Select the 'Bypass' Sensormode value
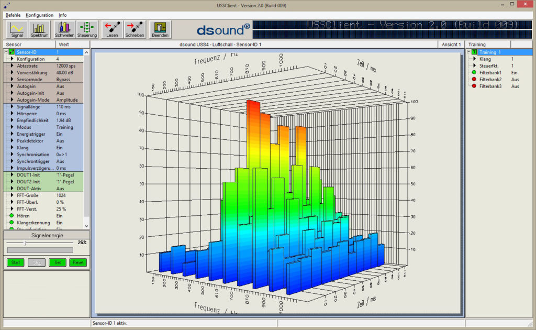536x330 pixels. [63, 79]
